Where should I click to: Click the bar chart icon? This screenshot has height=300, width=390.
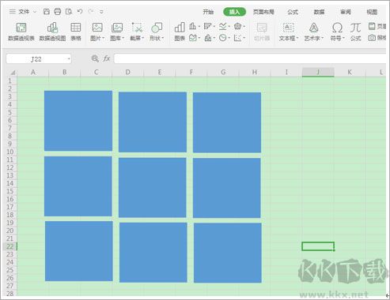[208, 26]
